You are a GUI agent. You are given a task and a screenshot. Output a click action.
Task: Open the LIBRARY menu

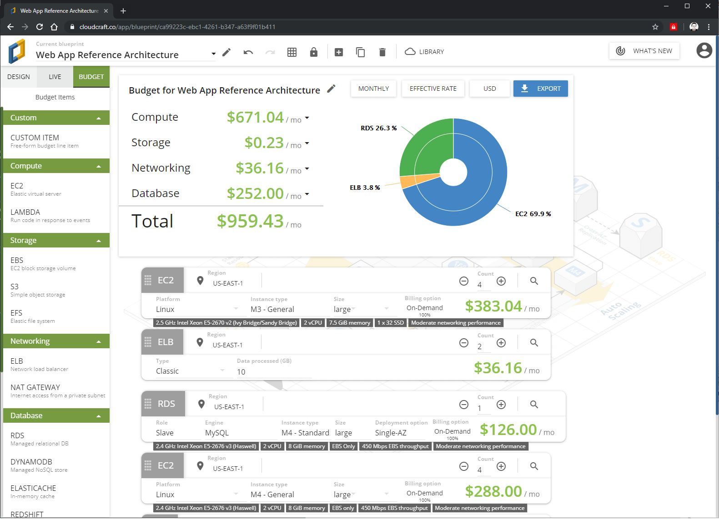(x=424, y=52)
